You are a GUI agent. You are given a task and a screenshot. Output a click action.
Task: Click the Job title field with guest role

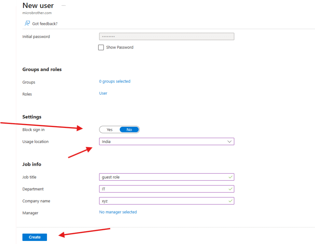tap(163, 177)
